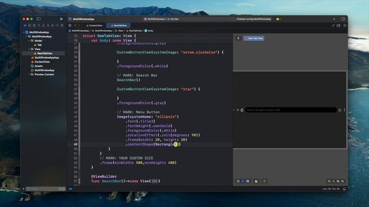Collapse the View folder

coord(29,49)
